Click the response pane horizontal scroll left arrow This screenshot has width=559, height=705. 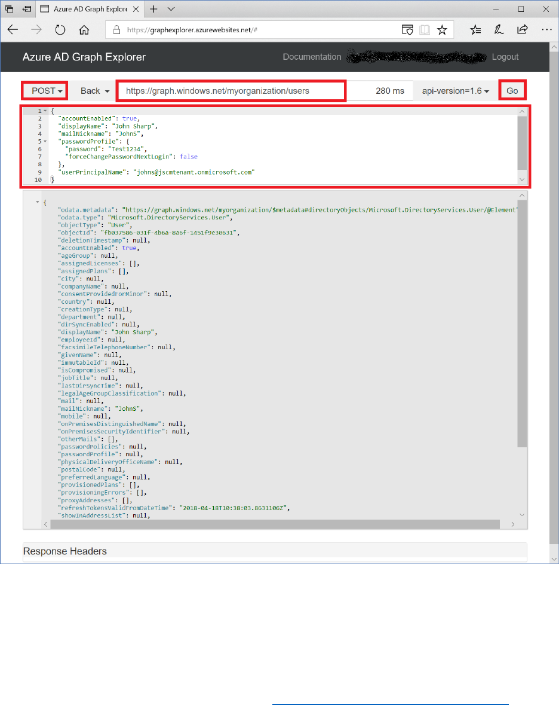click(46, 524)
